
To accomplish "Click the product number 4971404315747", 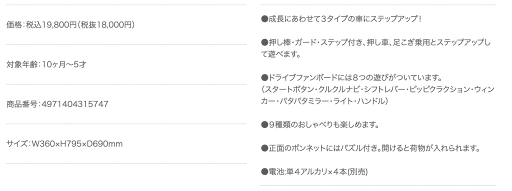I will point(75,104).
